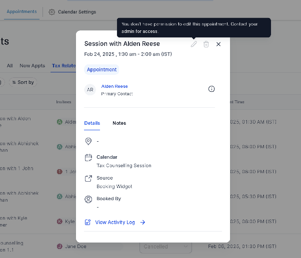Click the Jane Doe invitee avatar
Screen dimensions: 301x258
click(x=59, y=247)
